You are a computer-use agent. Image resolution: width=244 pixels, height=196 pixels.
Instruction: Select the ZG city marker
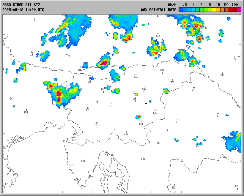pyautogui.click(x=177, y=120)
